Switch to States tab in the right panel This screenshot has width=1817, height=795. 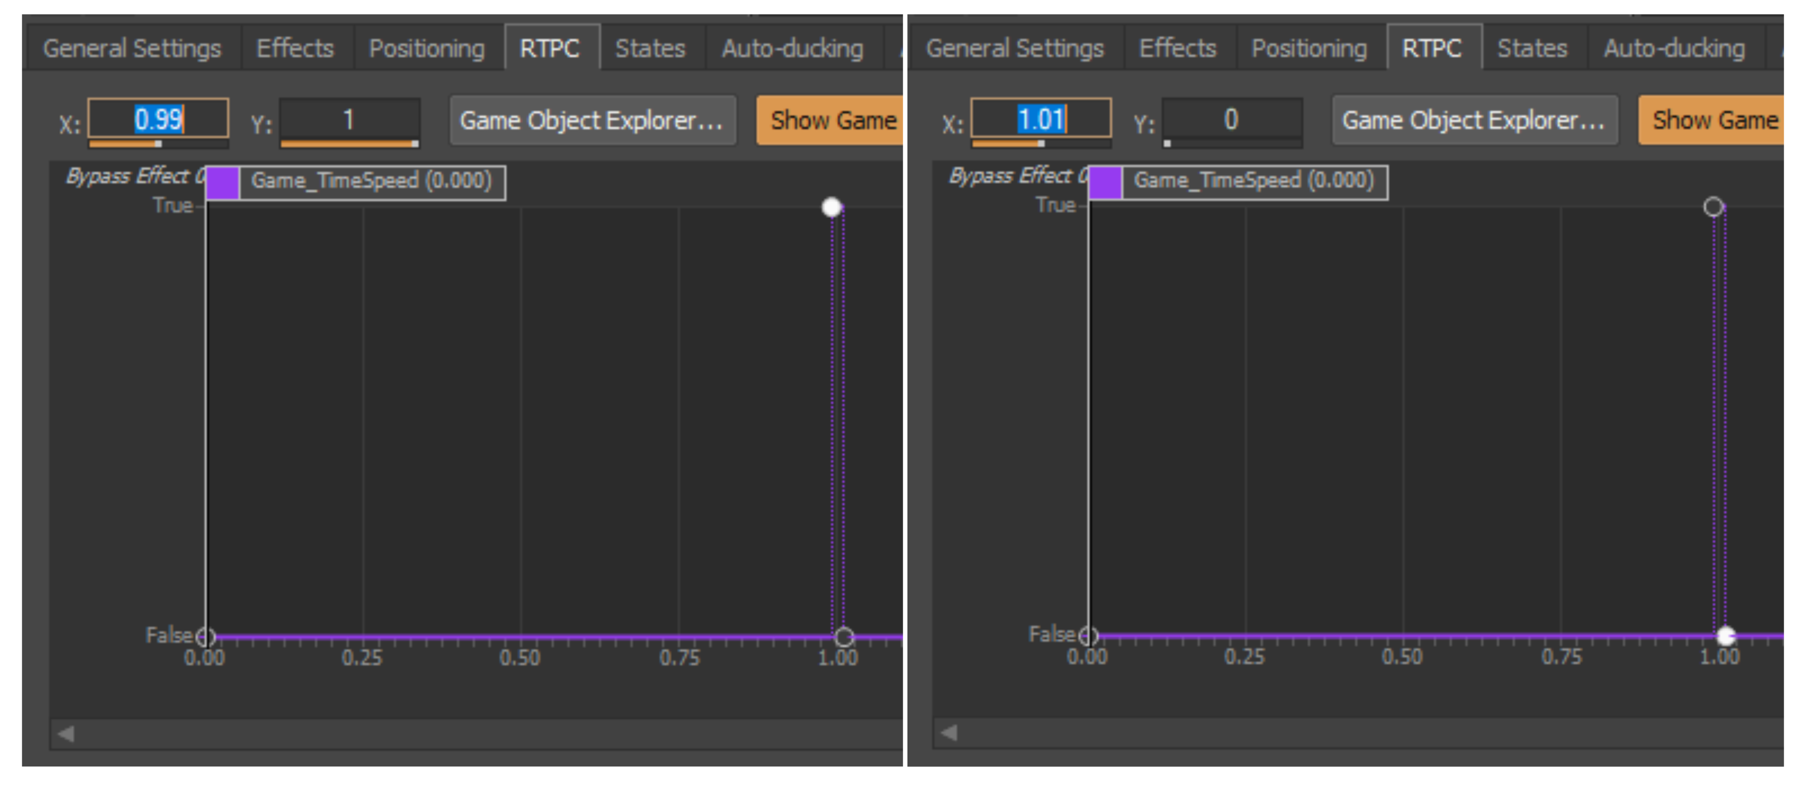pos(1531,48)
